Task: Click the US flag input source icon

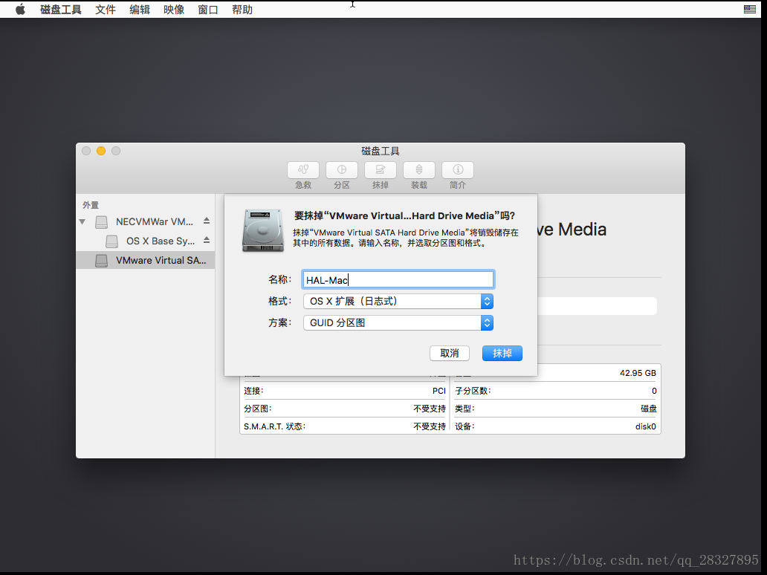Action: point(749,10)
